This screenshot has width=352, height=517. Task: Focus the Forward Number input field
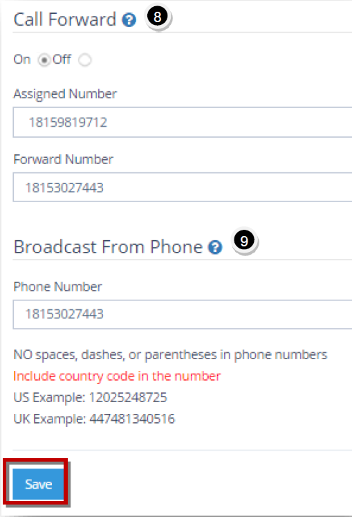click(183, 187)
